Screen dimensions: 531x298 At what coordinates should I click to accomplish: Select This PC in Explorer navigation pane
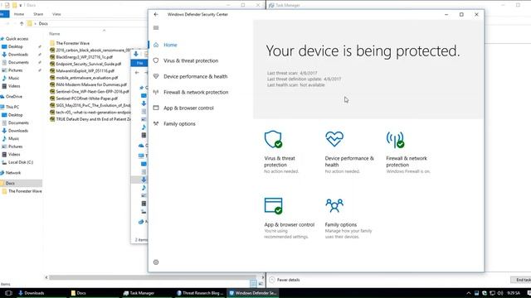(12, 107)
